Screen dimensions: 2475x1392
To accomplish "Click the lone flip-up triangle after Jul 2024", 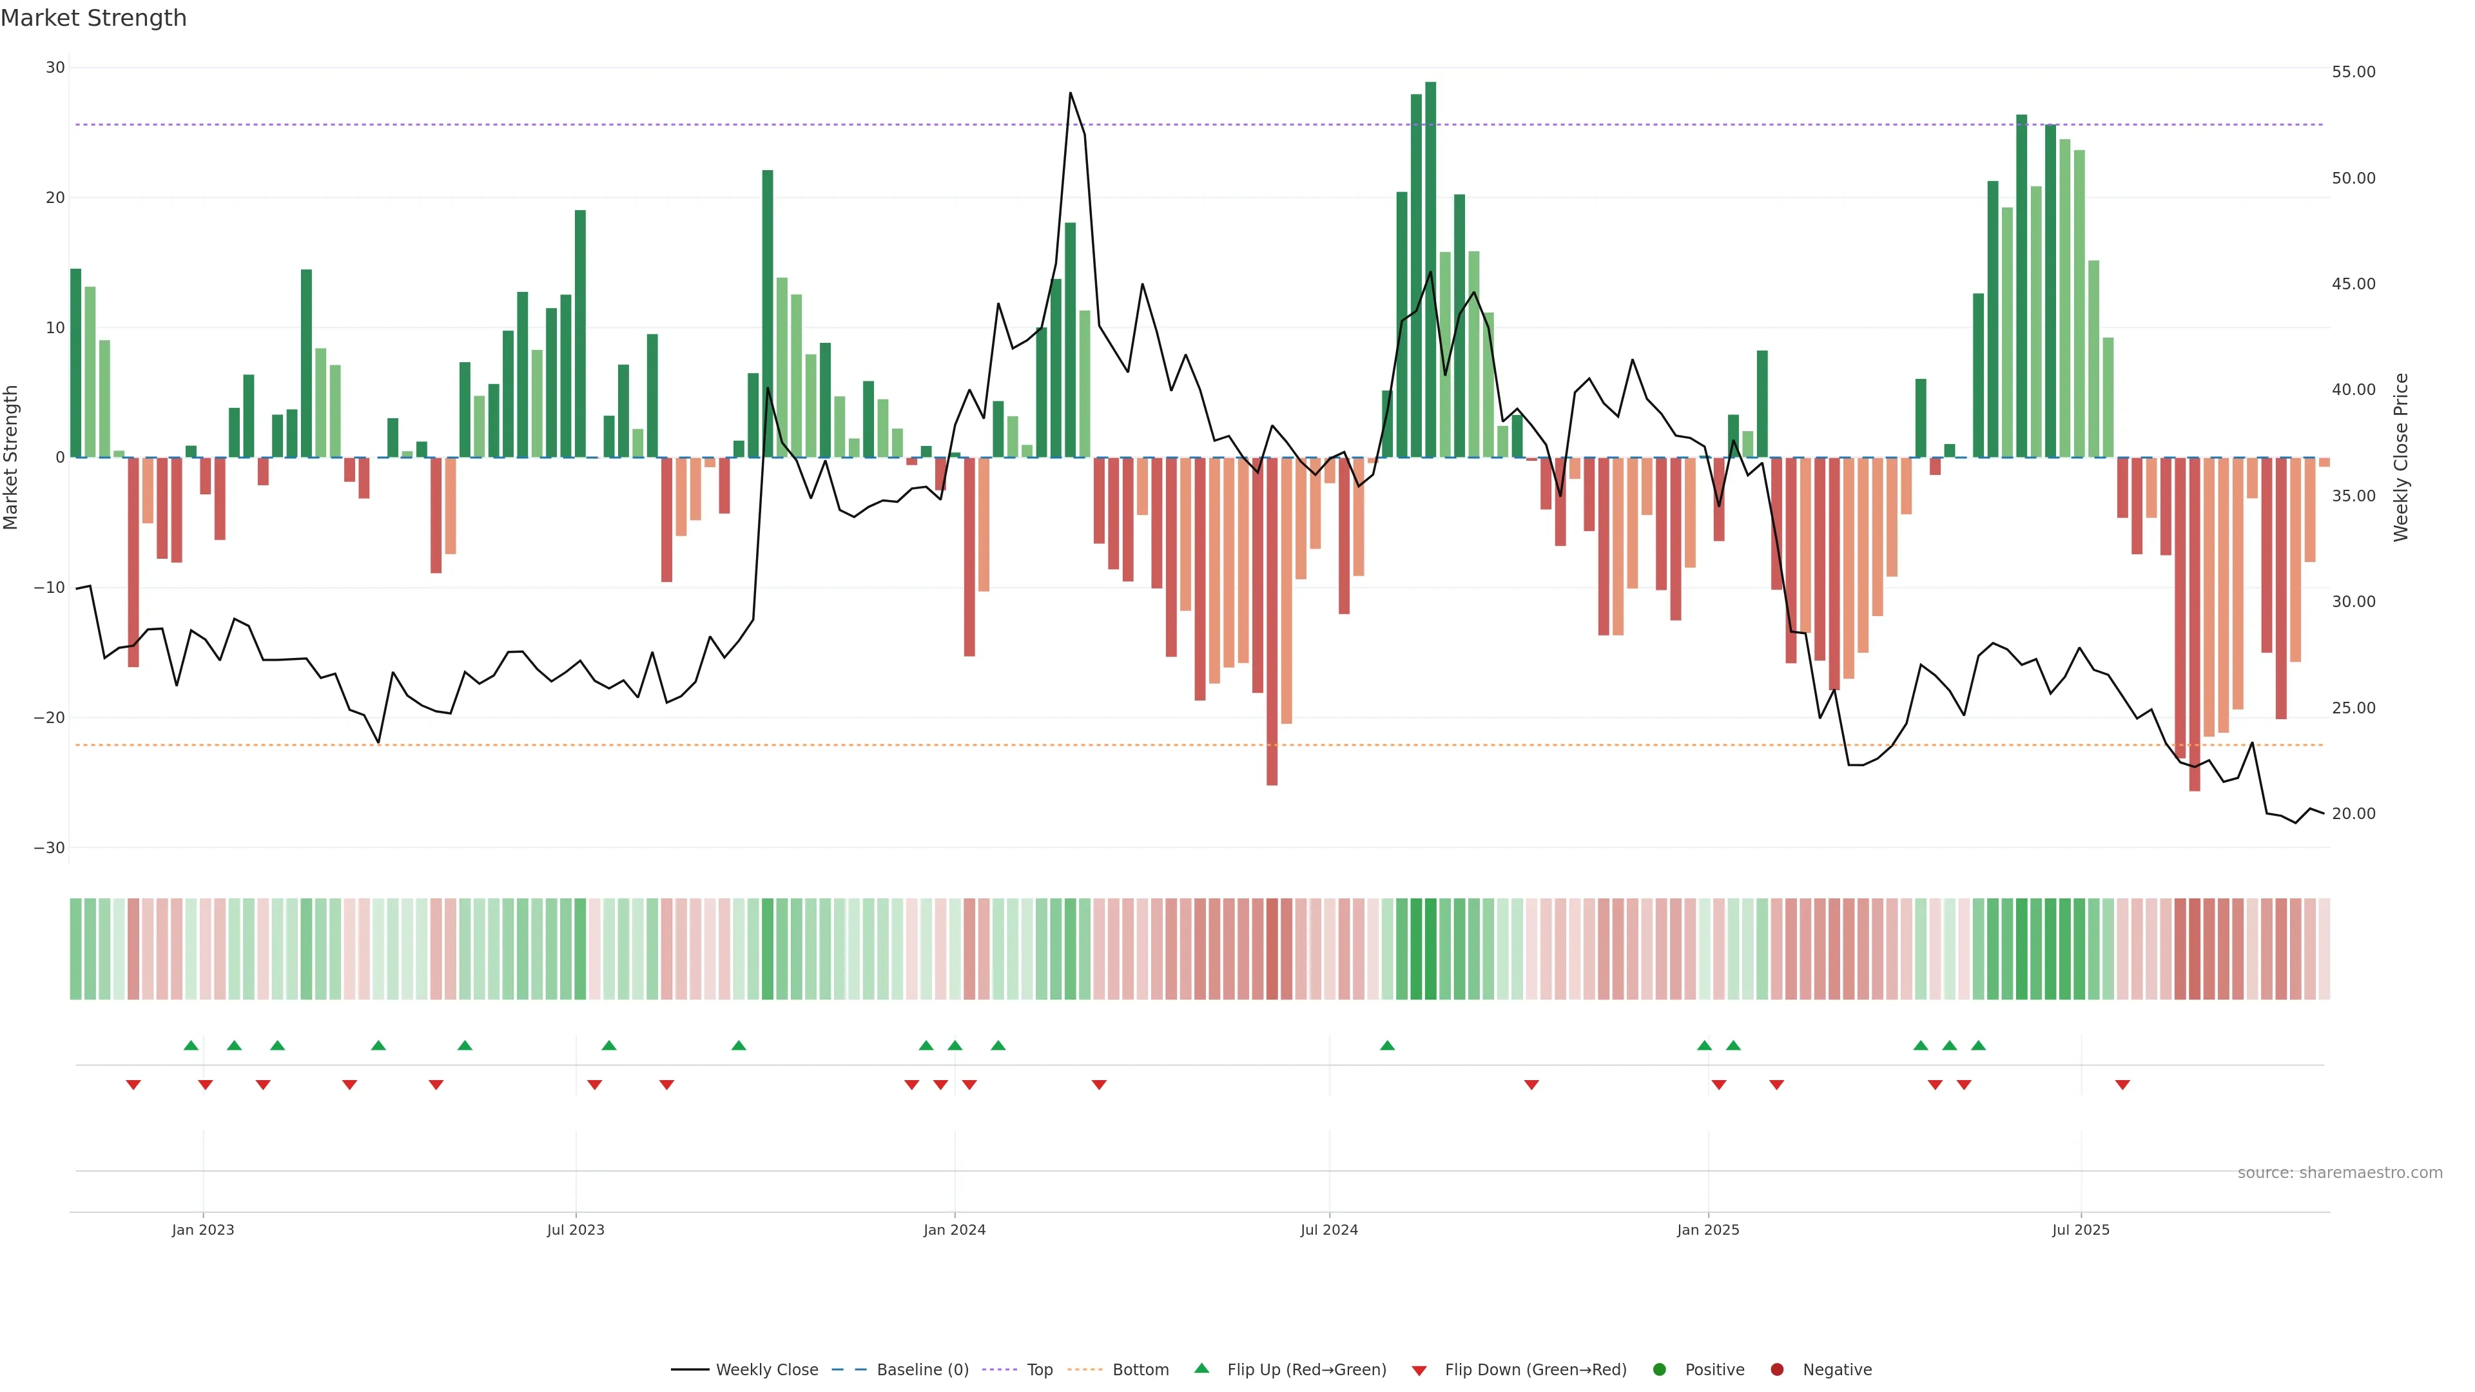I will point(1388,1045).
